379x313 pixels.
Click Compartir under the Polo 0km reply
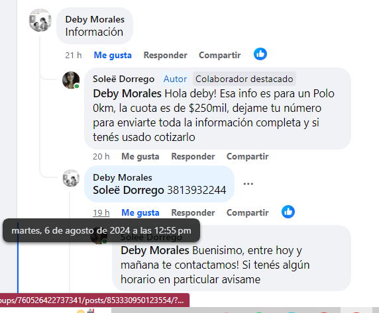pyautogui.click(x=247, y=156)
